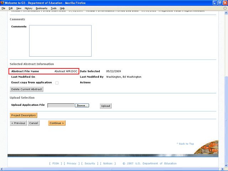The image size is (228, 171).
Task: Click the Date Selected label
Action: click(x=90, y=71)
